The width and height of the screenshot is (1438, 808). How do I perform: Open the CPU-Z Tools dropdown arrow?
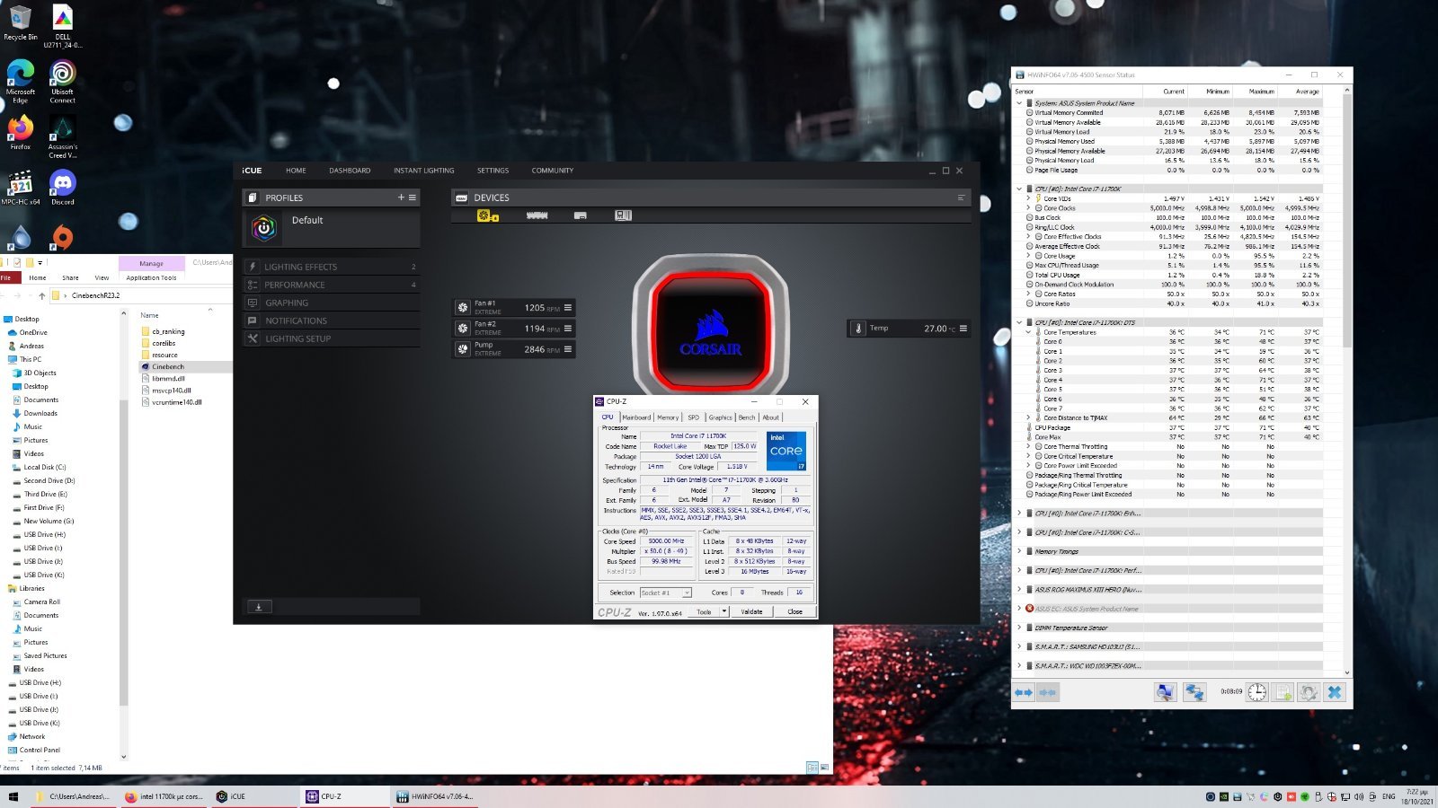pos(724,611)
